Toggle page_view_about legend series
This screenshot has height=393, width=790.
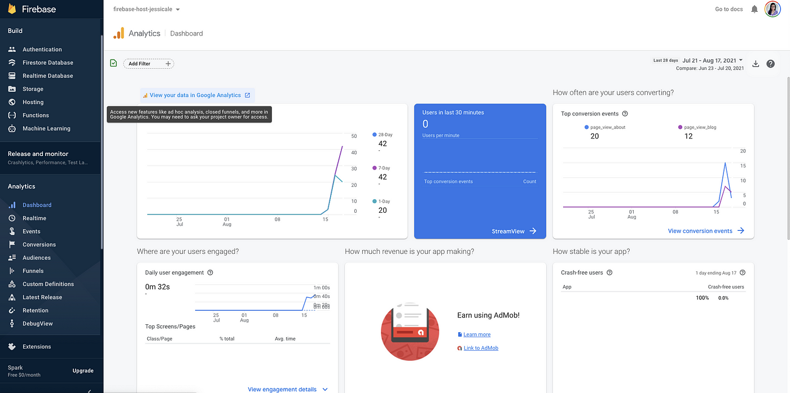pyautogui.click(x=605, y=127)
